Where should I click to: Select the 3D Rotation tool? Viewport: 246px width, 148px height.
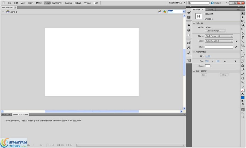pyautogui.click(x=242, y=25)
